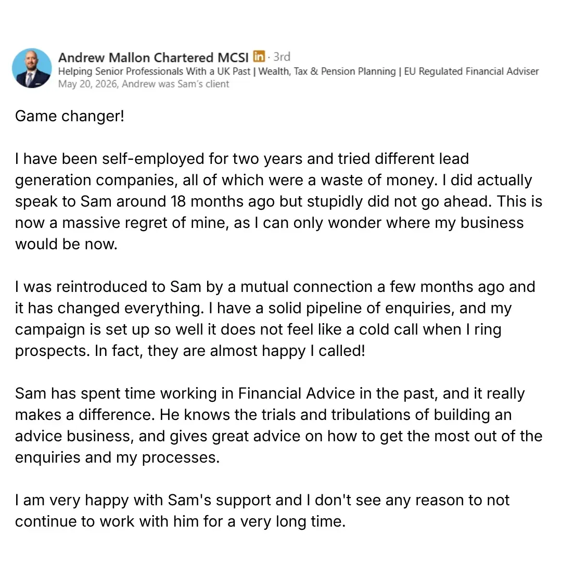Open Andrew Mallon's profile photo
This screenshot has height=562, width=562.
pos(32,68)
